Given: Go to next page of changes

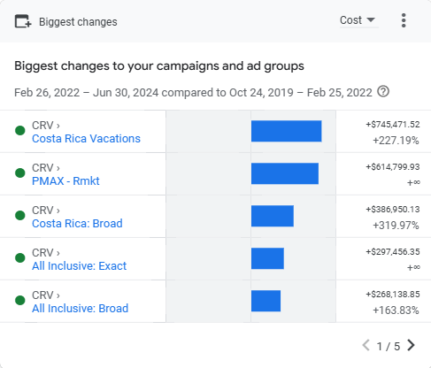Looking at the screenshot, I should [411, 345].
